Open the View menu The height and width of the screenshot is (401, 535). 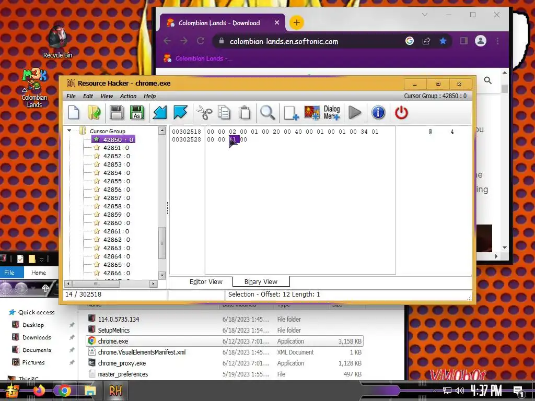tap(107, 96)
